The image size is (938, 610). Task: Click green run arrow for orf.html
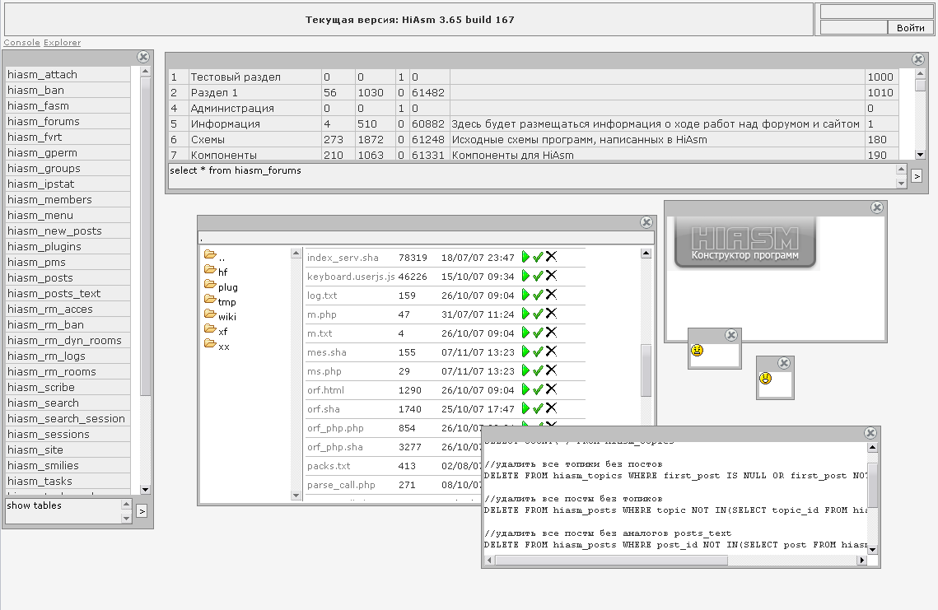526,389
